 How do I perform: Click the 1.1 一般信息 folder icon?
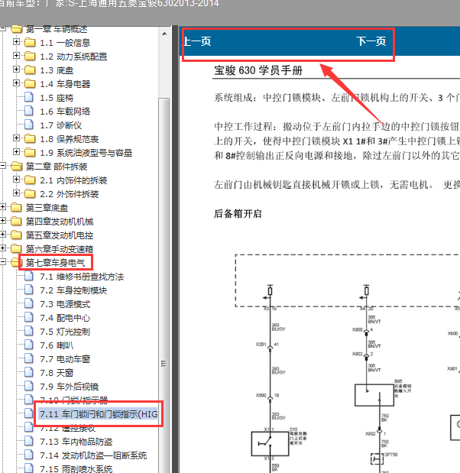click(30, 43)
